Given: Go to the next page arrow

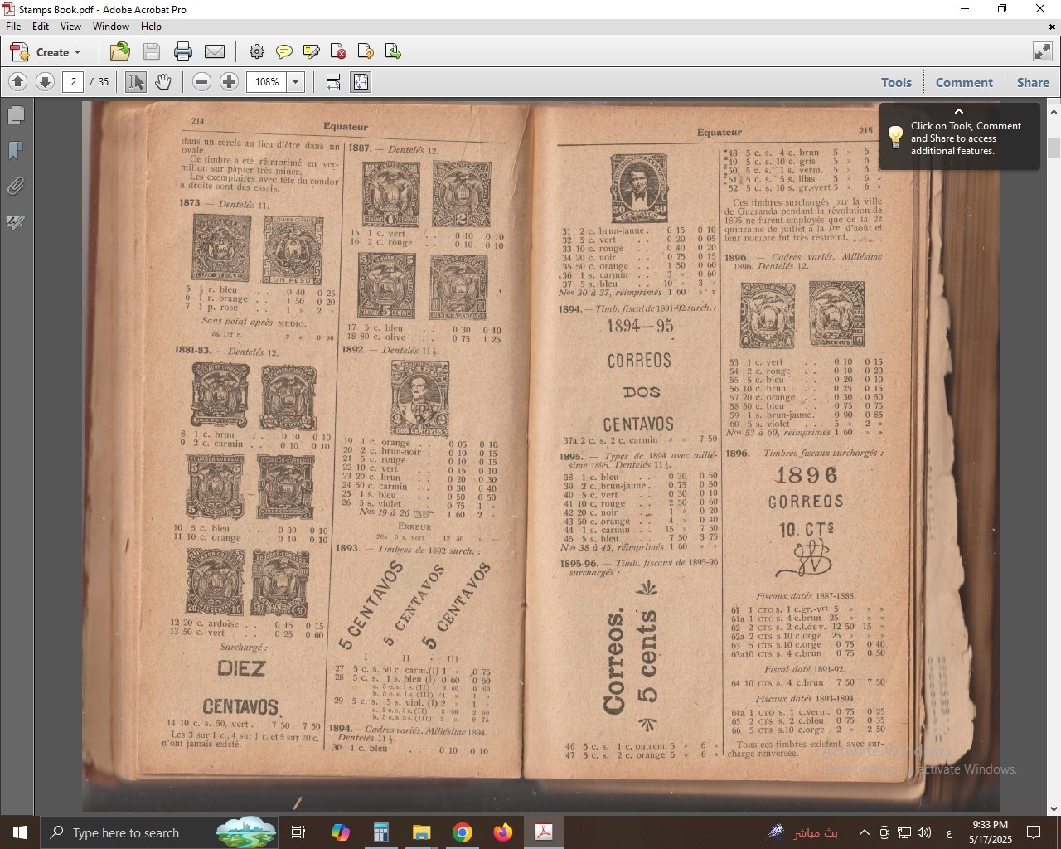Looking at the screenshot, I should pyautogui.click(x=46, y=82).
